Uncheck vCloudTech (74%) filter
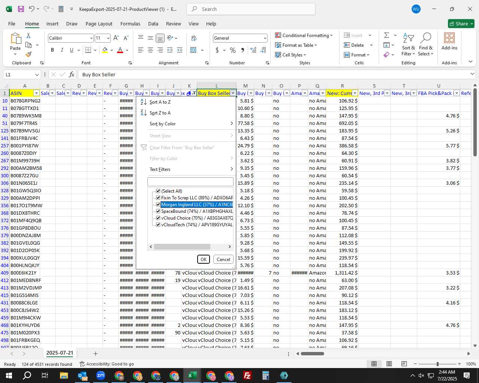 coord(158,225)
